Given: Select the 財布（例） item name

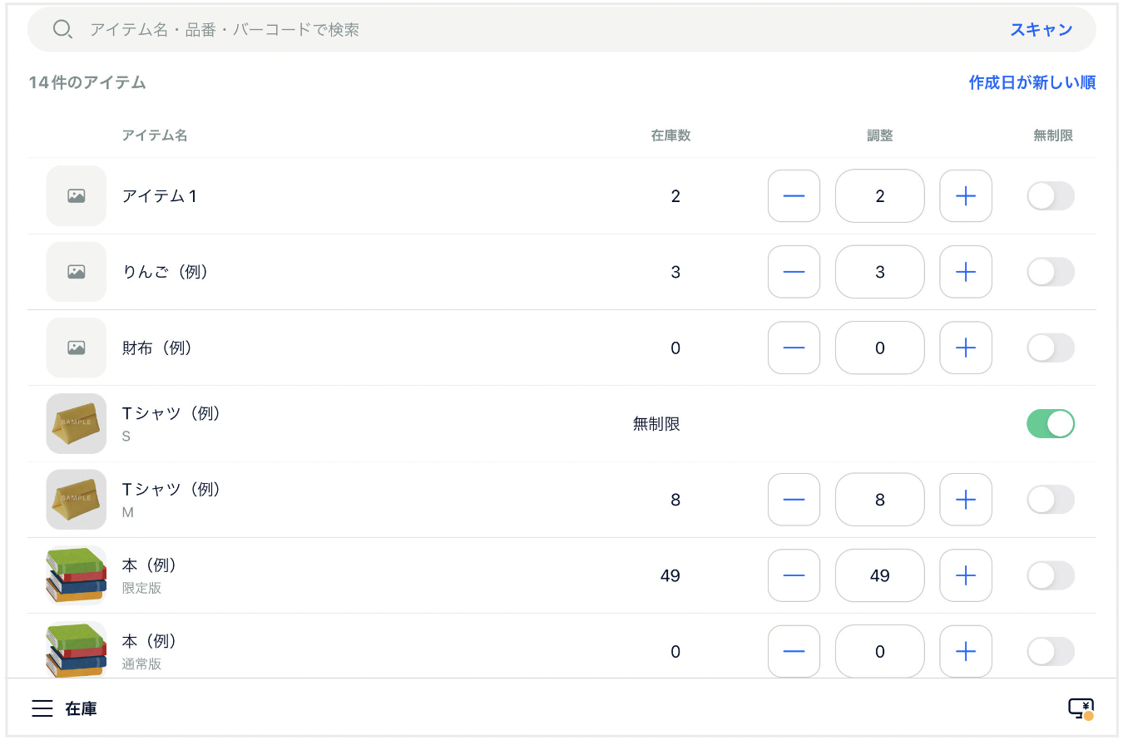Looking at the screenshot, I should pos(157,348).
